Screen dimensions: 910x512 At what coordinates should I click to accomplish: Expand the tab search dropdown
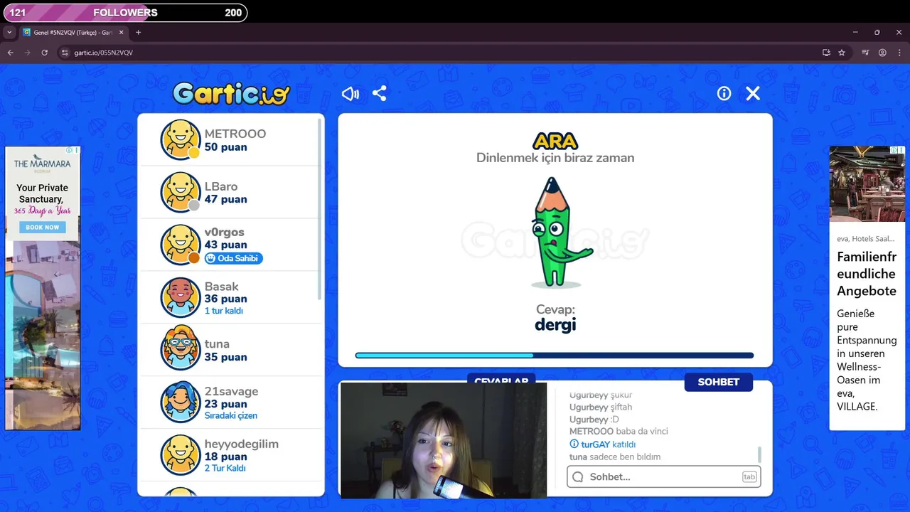tap(9, 32)
